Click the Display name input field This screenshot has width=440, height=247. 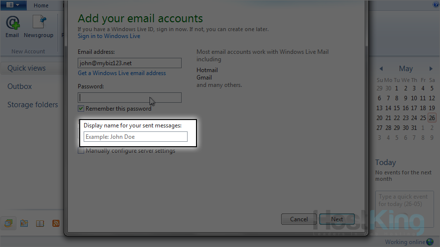pos(136,137)
